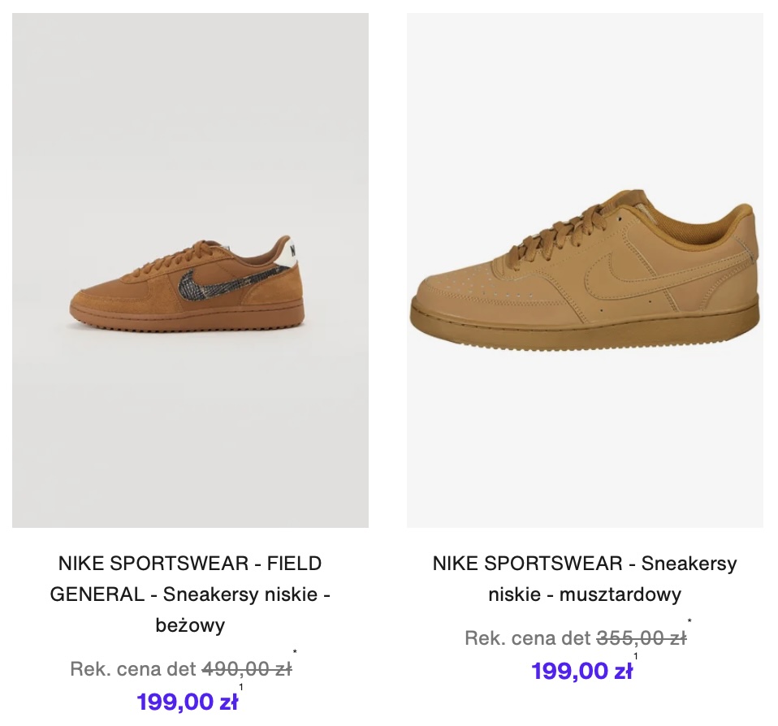Click footnote marker 1 beside Field General price
Viewport: 778px width, 726px height.
click(241, 688)
